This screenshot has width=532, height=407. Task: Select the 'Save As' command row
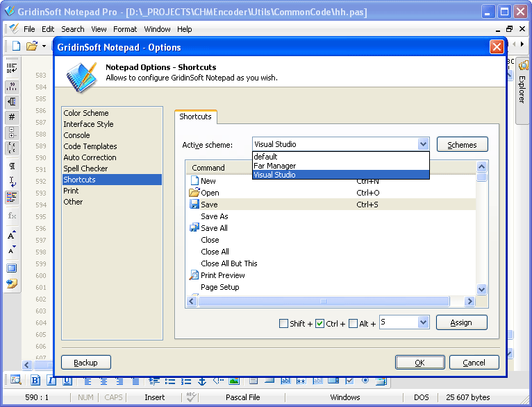tap(331, 216)
